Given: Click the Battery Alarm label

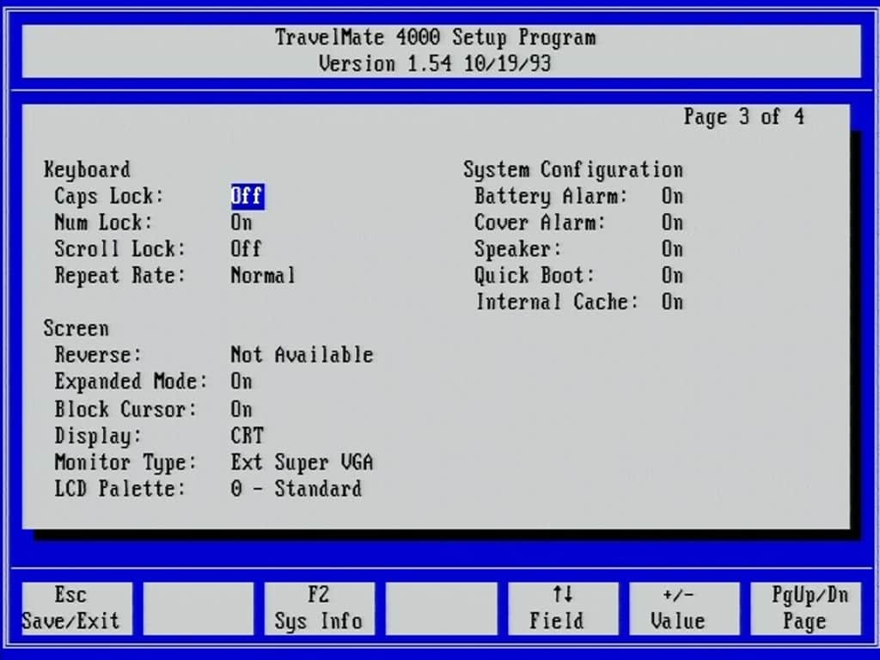Looking at the screenshot, I should 551,196.
